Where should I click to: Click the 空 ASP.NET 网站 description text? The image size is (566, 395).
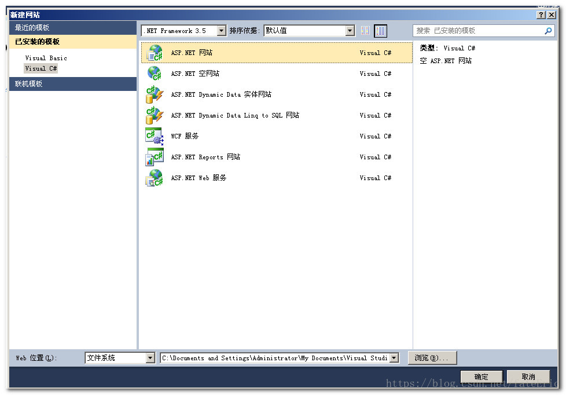[x=446, y=61]
